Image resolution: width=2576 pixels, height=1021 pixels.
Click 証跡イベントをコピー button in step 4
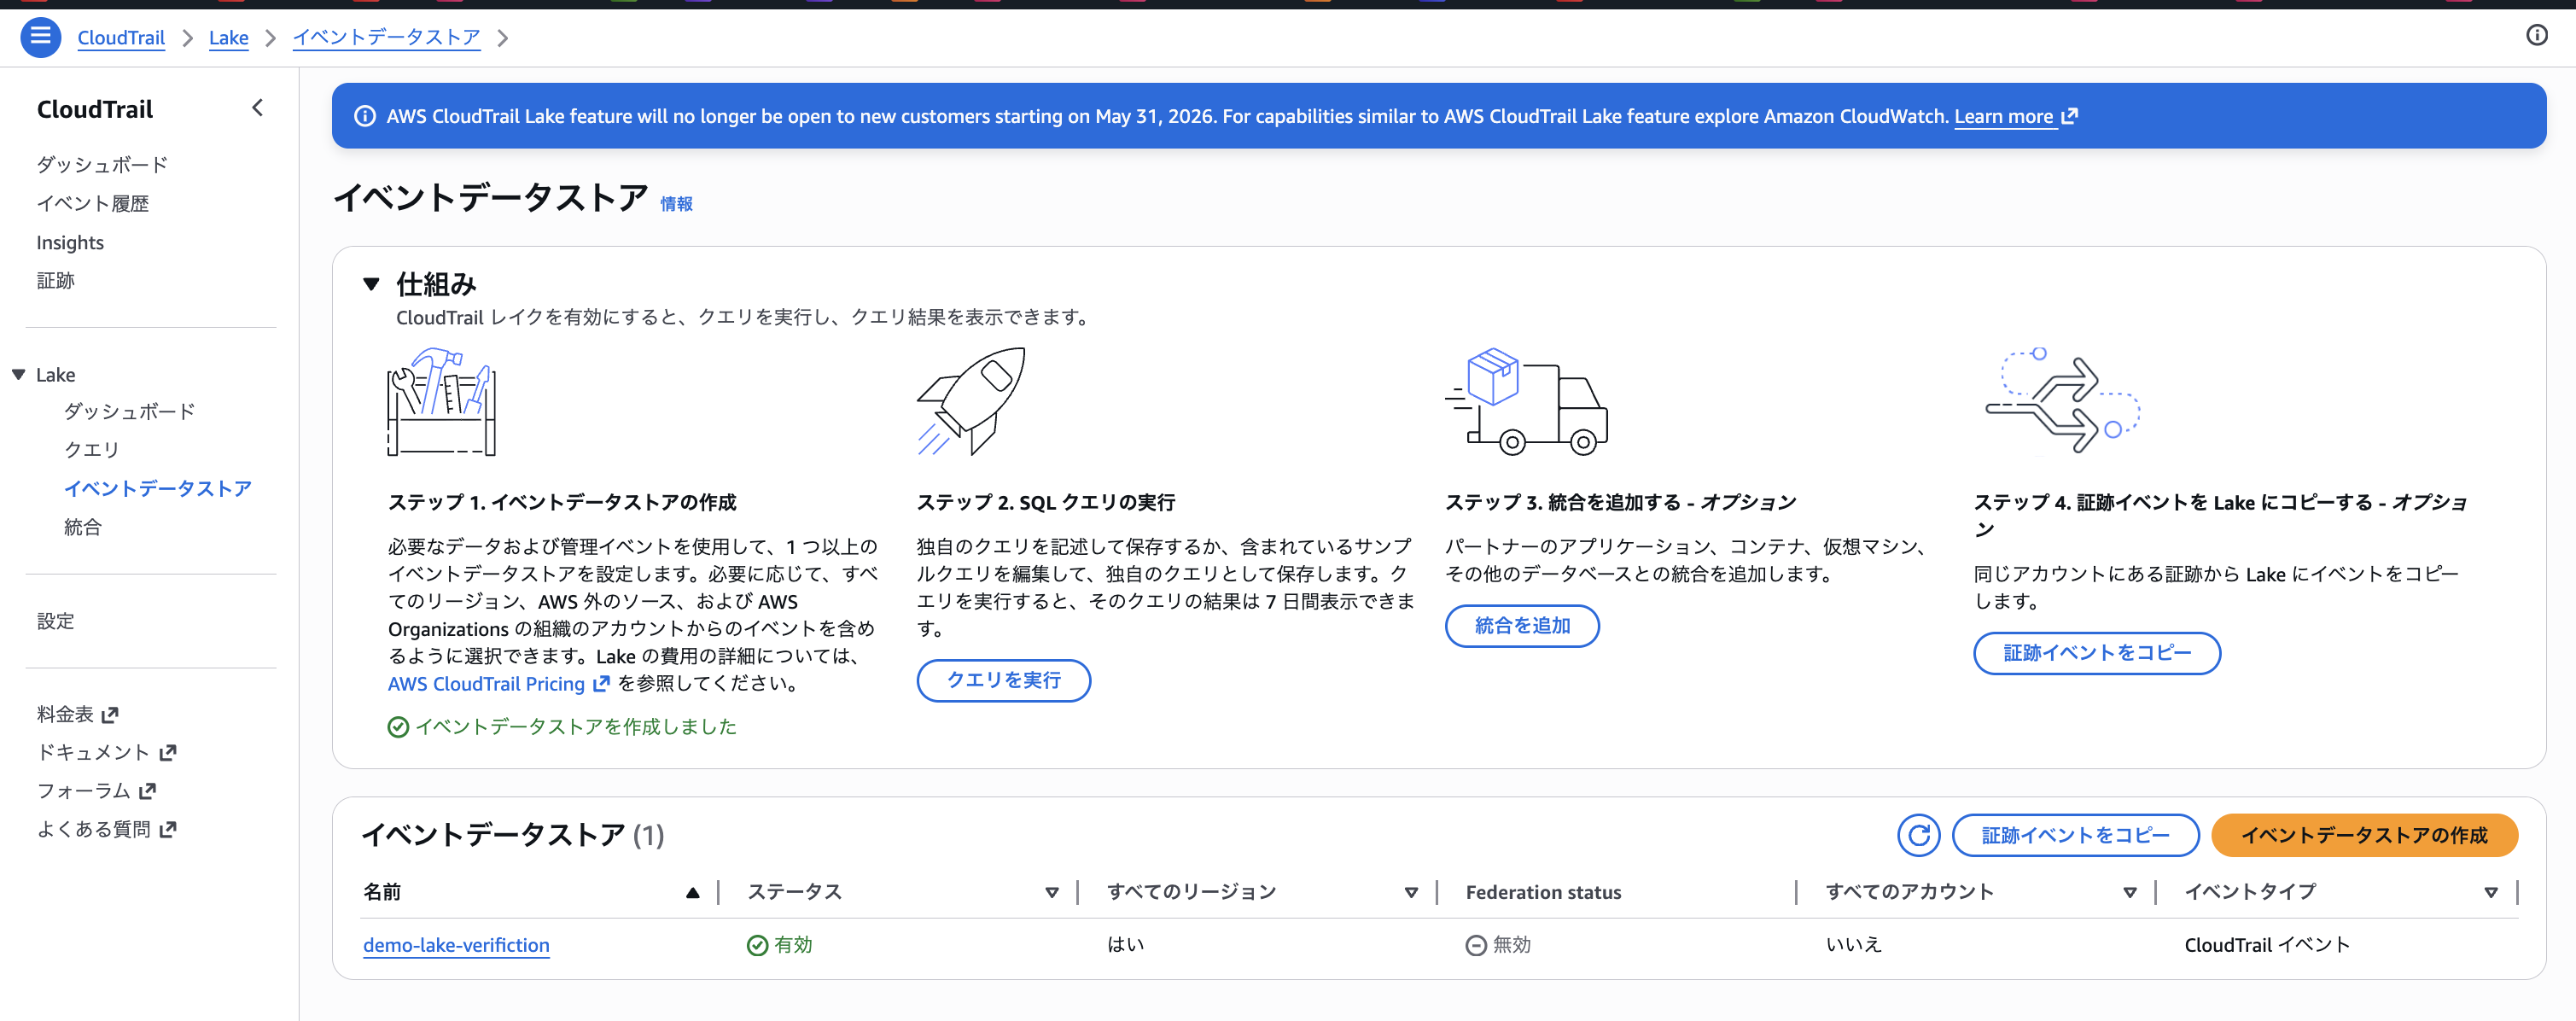2096,653
